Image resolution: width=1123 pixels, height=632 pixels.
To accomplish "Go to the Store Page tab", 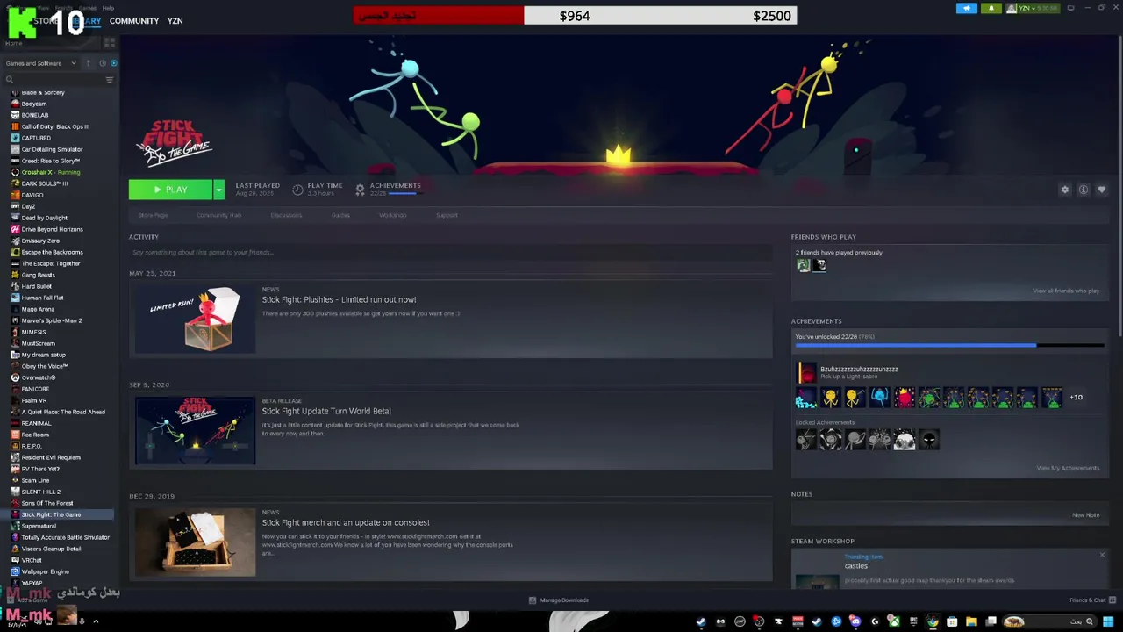I will [x=153, y=215].
